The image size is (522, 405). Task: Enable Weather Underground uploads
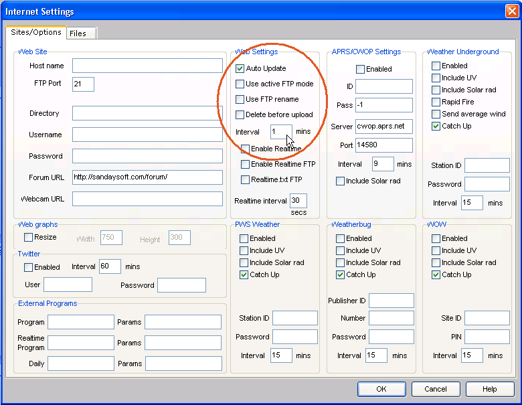coord(436,66)
